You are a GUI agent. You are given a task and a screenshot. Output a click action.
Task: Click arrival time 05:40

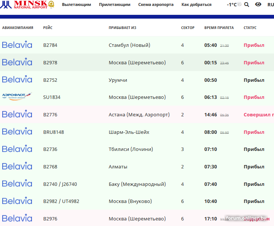(x=211, y=45)
